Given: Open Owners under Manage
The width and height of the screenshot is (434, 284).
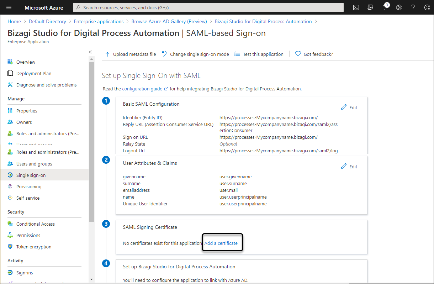Looking at the screenshot, I should click(24, 122).
